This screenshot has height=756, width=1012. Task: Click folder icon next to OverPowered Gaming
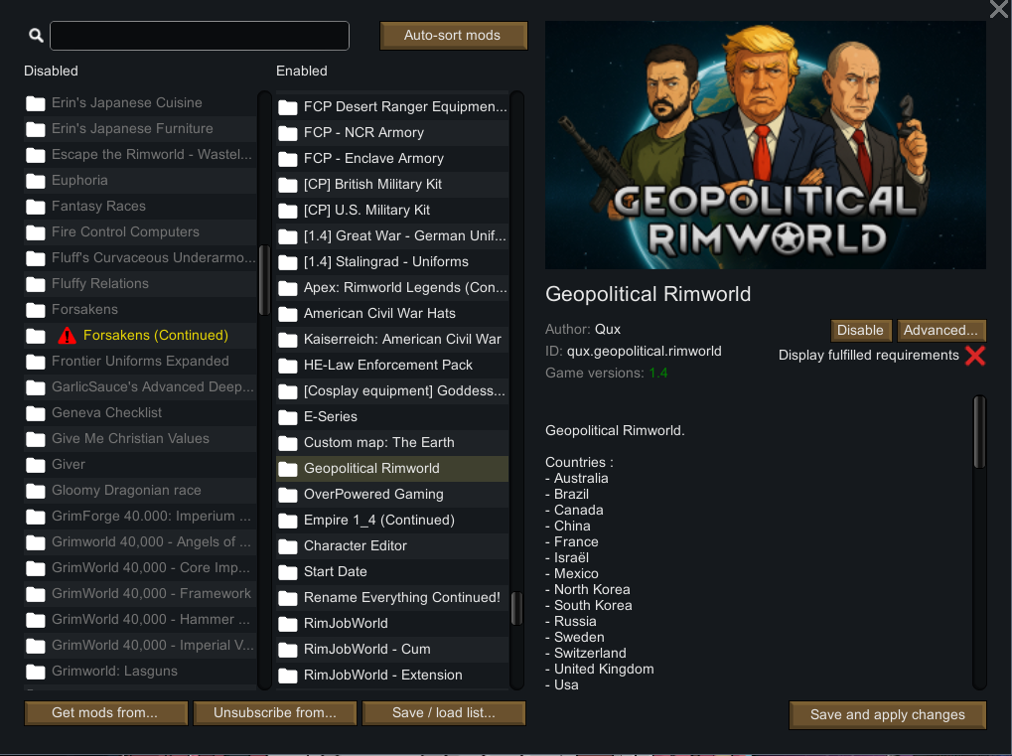[288, 495]
